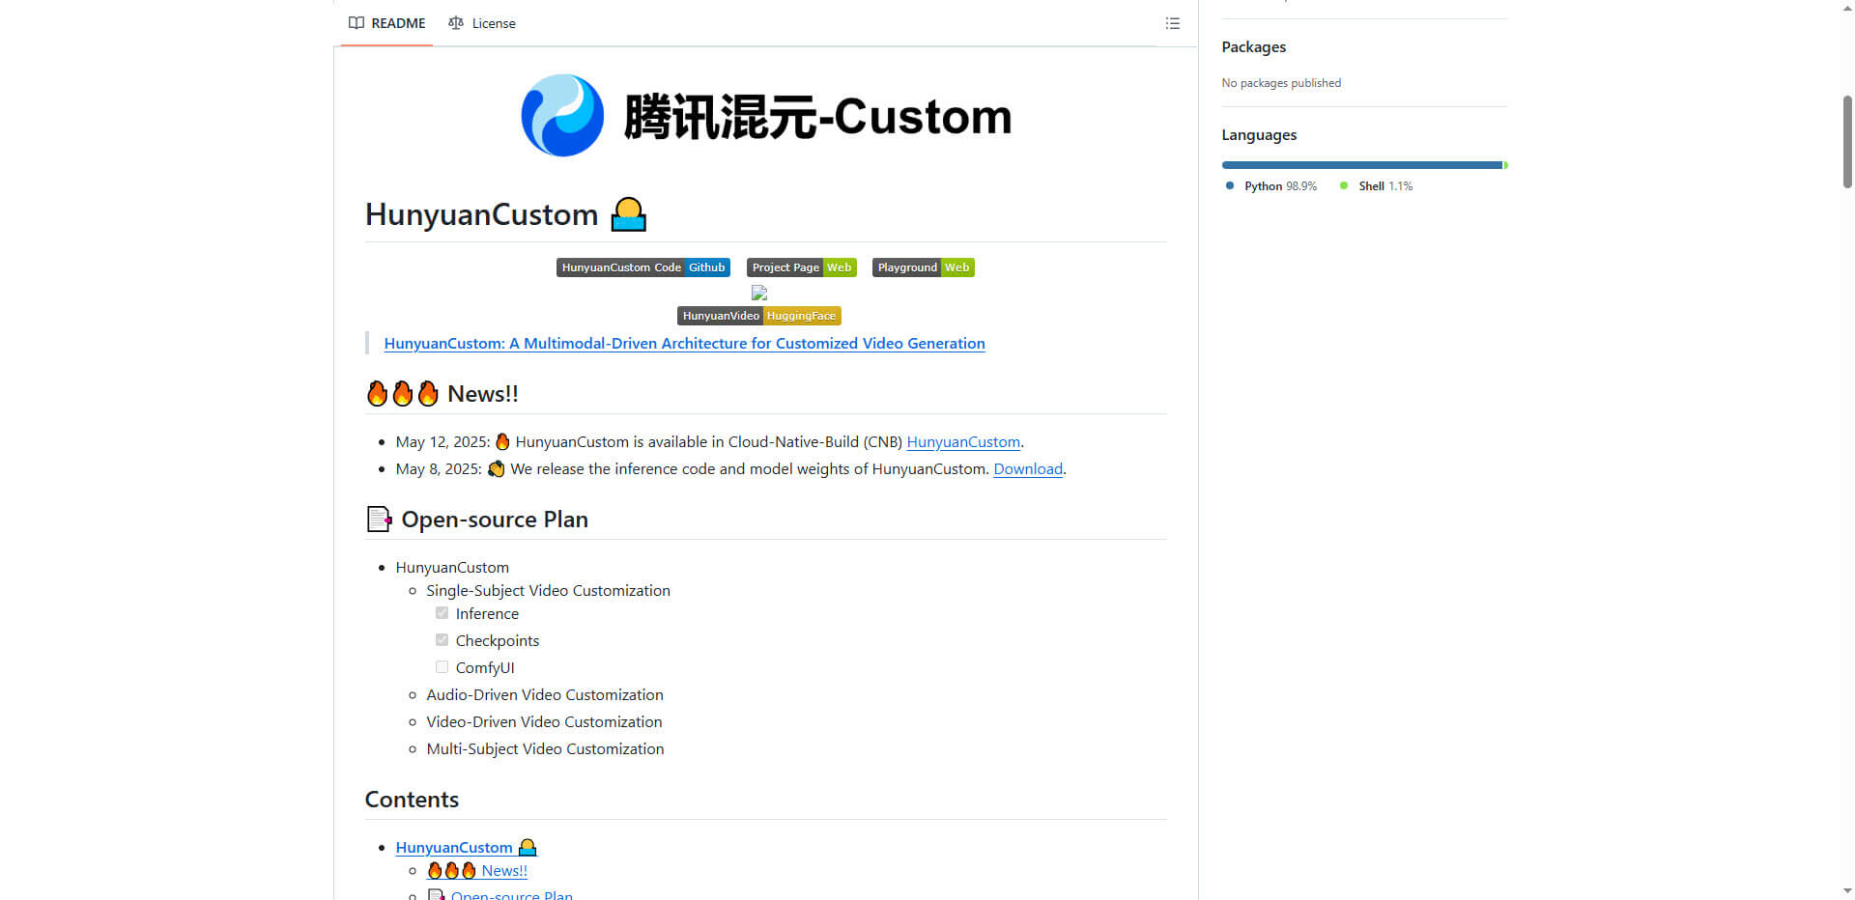Click the blue Python segment of language bar
Image resolution: width=1855 pixels, height=900 pixels.
point(1361,165)
